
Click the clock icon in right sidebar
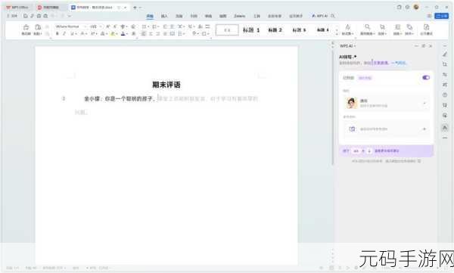click(445, 95)
